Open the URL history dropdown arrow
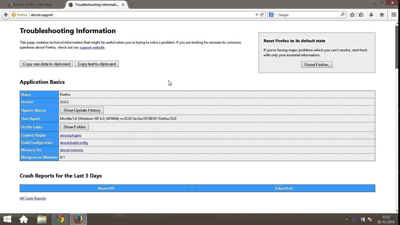This screenshot has width=400, height=225. coord(257,15)
